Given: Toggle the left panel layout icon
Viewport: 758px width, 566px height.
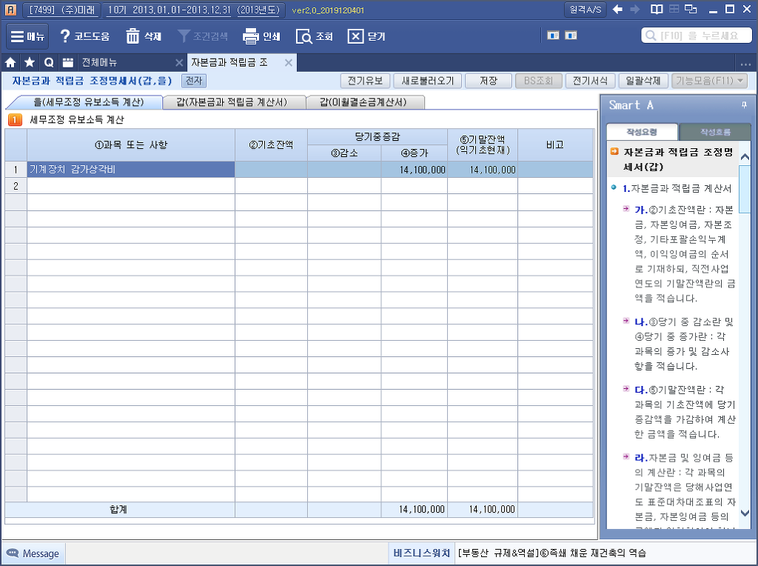Looking at the screenshot, I should tap(552, 35).
